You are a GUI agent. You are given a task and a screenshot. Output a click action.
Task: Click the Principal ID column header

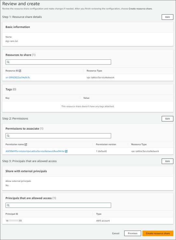coord(12,214)
